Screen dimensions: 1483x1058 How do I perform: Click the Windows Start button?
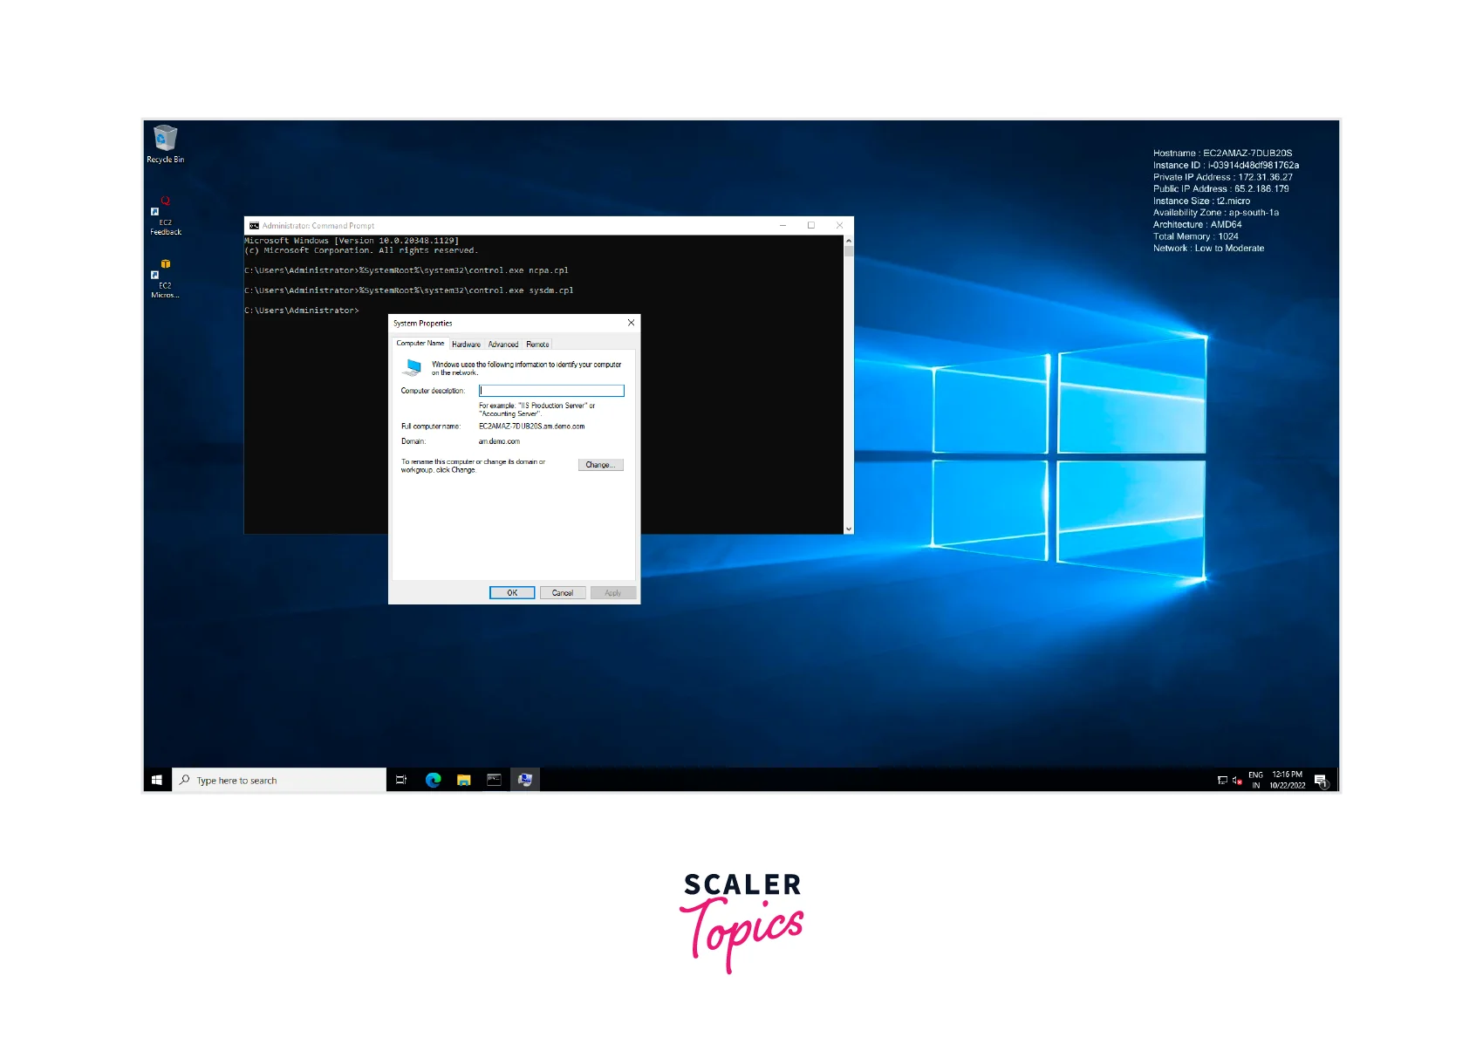click(157, 780)
